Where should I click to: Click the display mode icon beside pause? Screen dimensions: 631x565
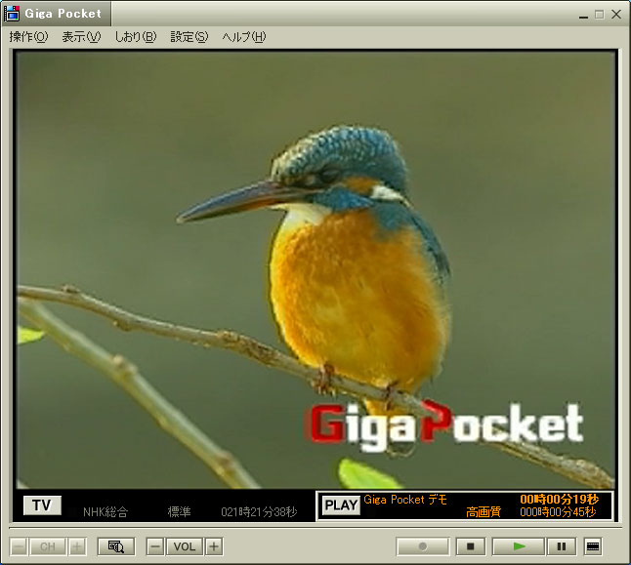click(x=593, y=546)
